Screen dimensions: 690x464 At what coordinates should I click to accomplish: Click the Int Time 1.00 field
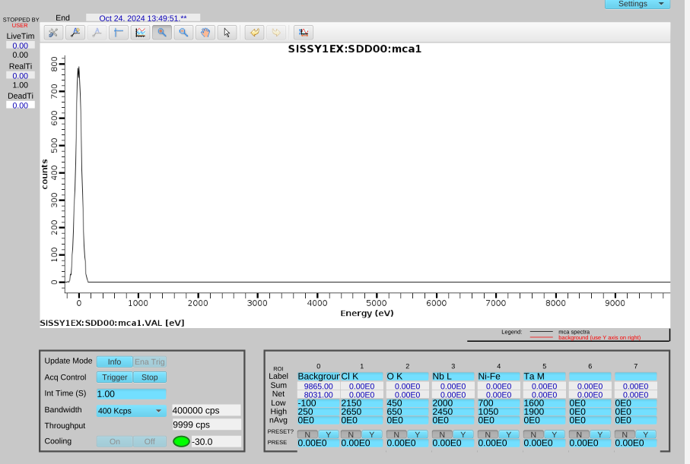tap(131, 394)
